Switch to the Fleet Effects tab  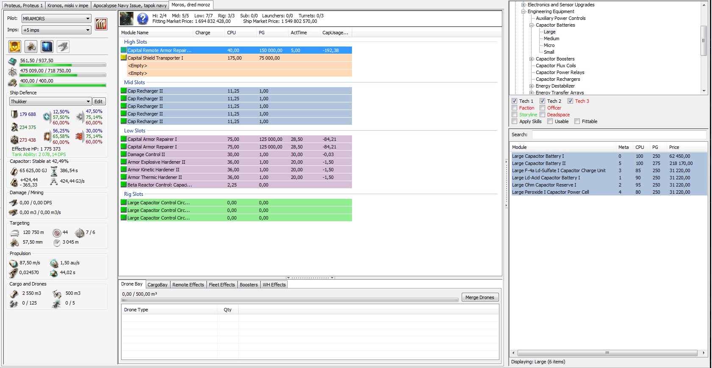click(222, 285)
